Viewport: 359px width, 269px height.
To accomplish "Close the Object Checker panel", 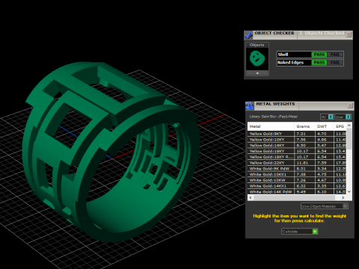I will point(349,34).
